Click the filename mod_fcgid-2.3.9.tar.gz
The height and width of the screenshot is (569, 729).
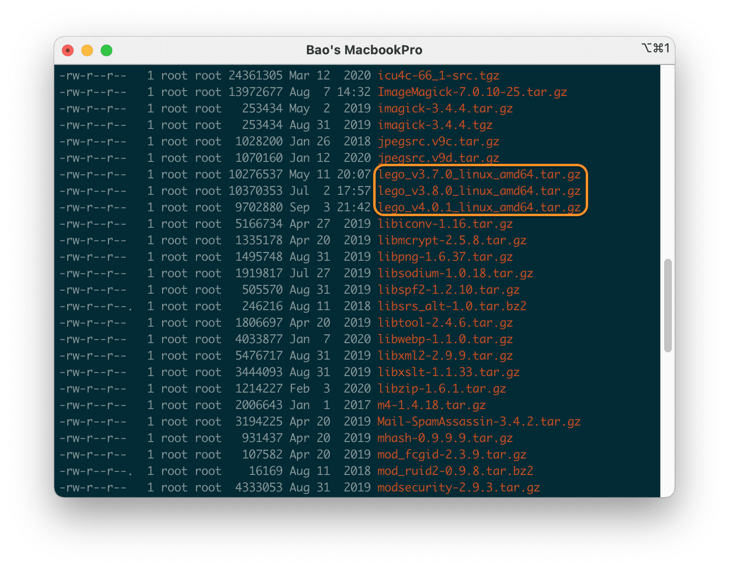coord(452,455)
